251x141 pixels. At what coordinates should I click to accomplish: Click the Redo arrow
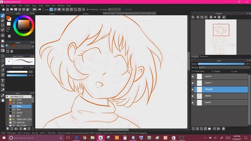[x=40, y=9]
